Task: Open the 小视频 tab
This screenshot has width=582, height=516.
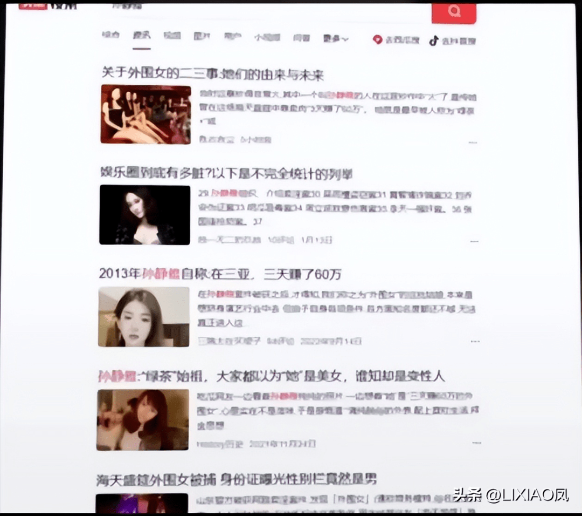Action: [x=267, y=37]
